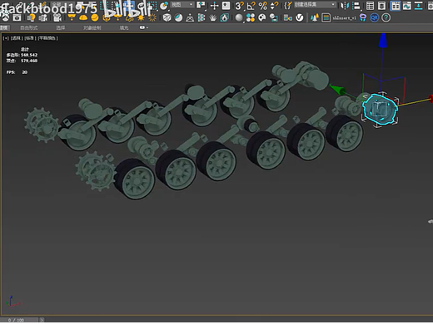Screen dimensions: 433x324
Task: Toggle the Scene Explorer
Action: click(370, 6)
